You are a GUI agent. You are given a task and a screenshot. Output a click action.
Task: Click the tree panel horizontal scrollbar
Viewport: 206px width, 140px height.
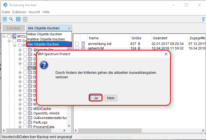pyautogui.click(x=34, y=130)
